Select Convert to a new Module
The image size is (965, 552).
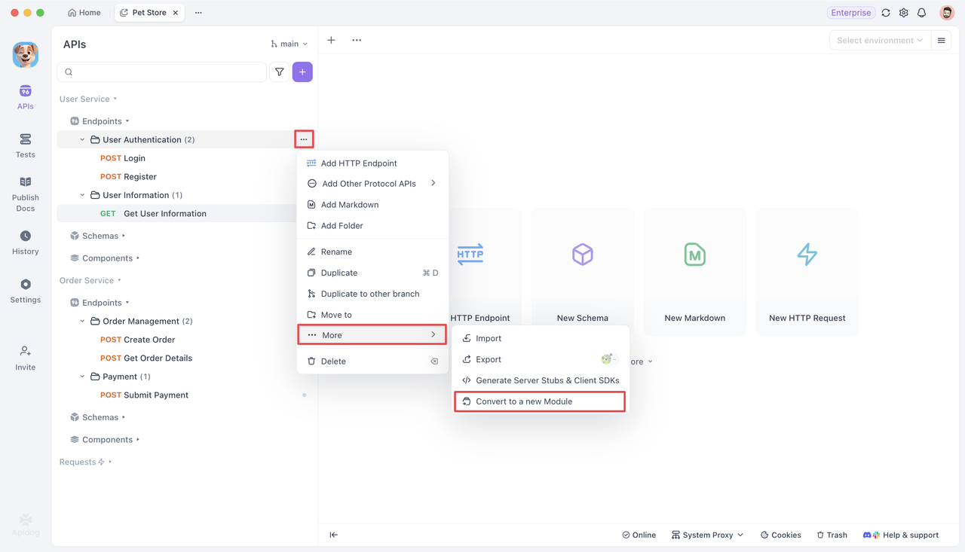[539, 401]
